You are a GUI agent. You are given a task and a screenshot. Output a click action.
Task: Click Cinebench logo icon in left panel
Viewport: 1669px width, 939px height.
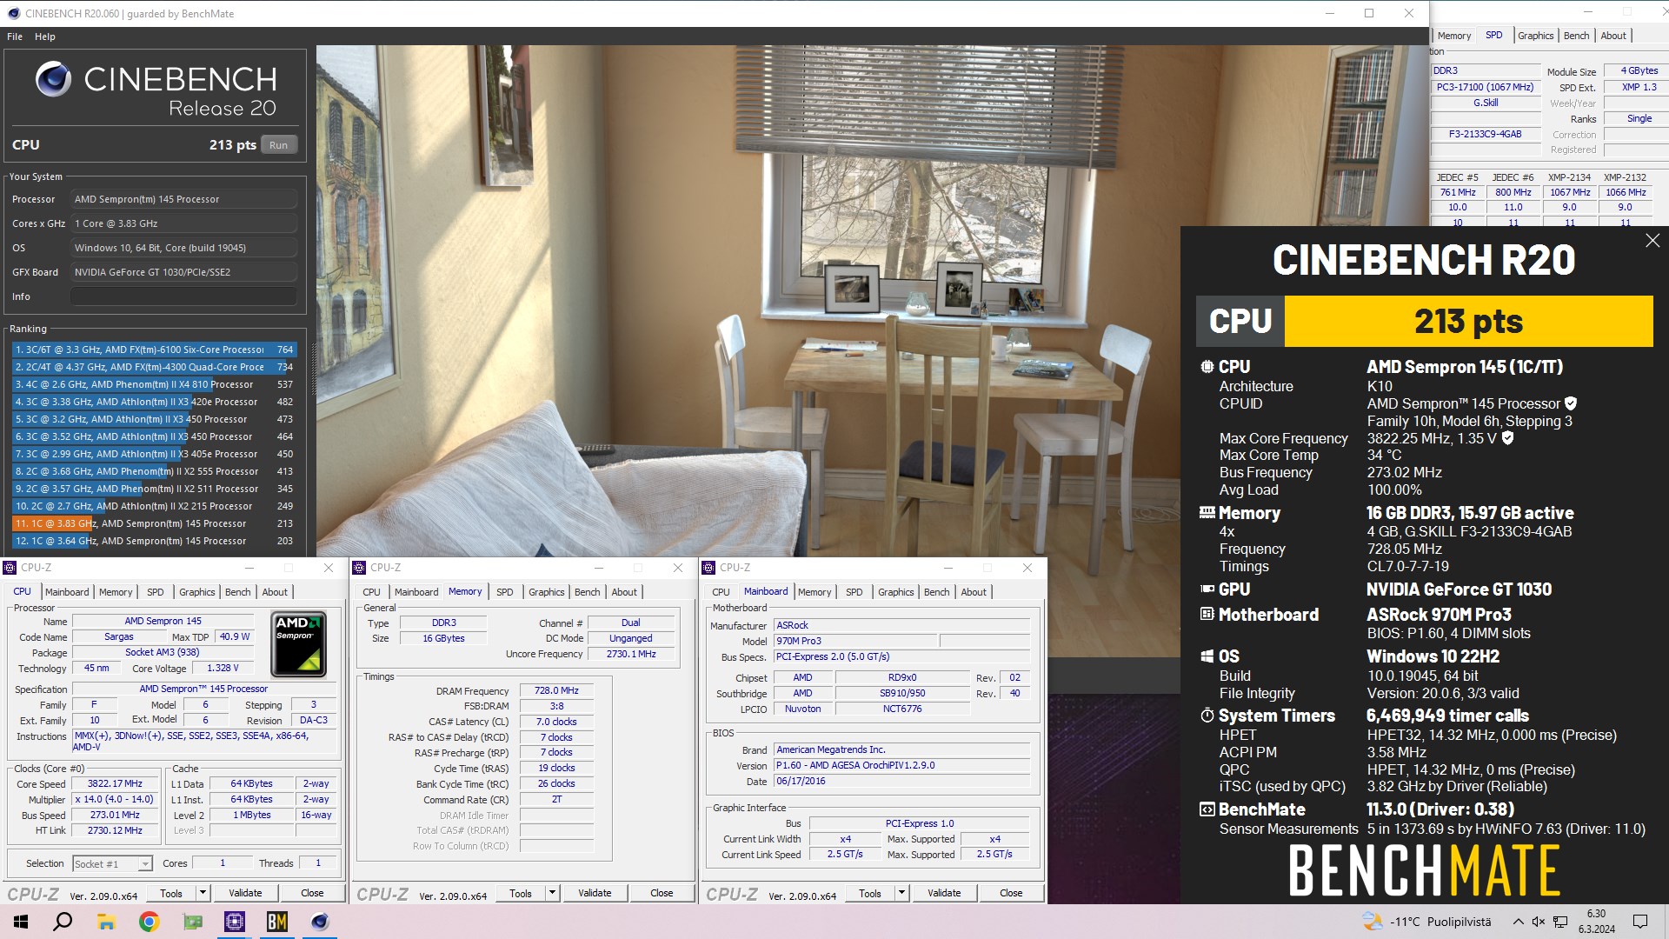[x=53, y=79]
